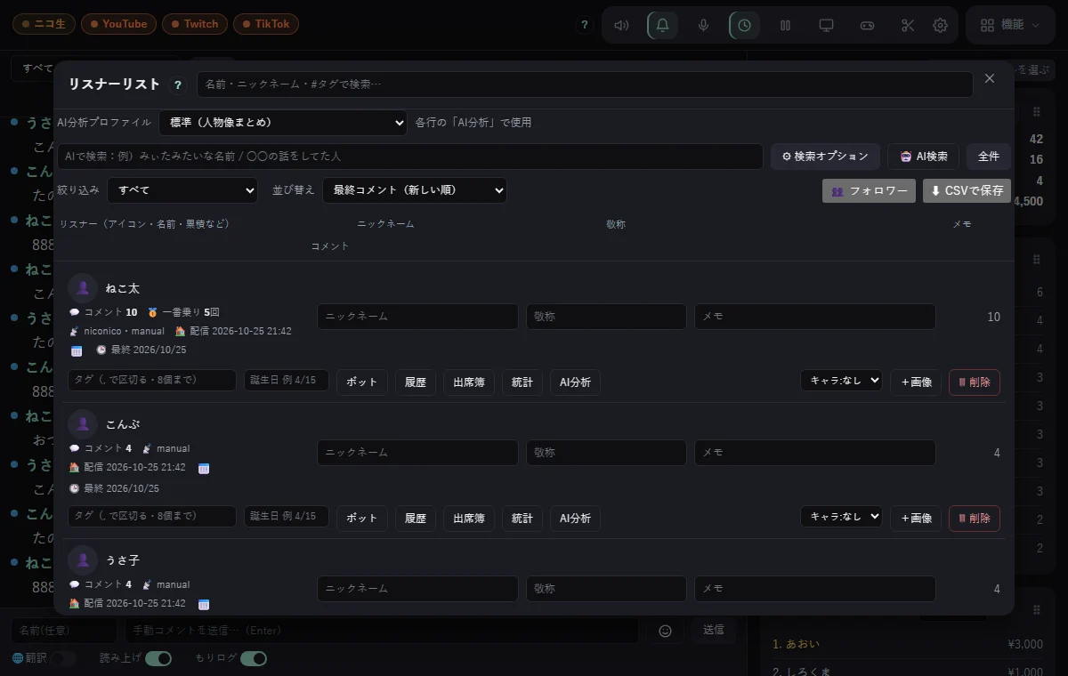
Task: Click the top bar question mark help icon
Action: click(584, 25)
